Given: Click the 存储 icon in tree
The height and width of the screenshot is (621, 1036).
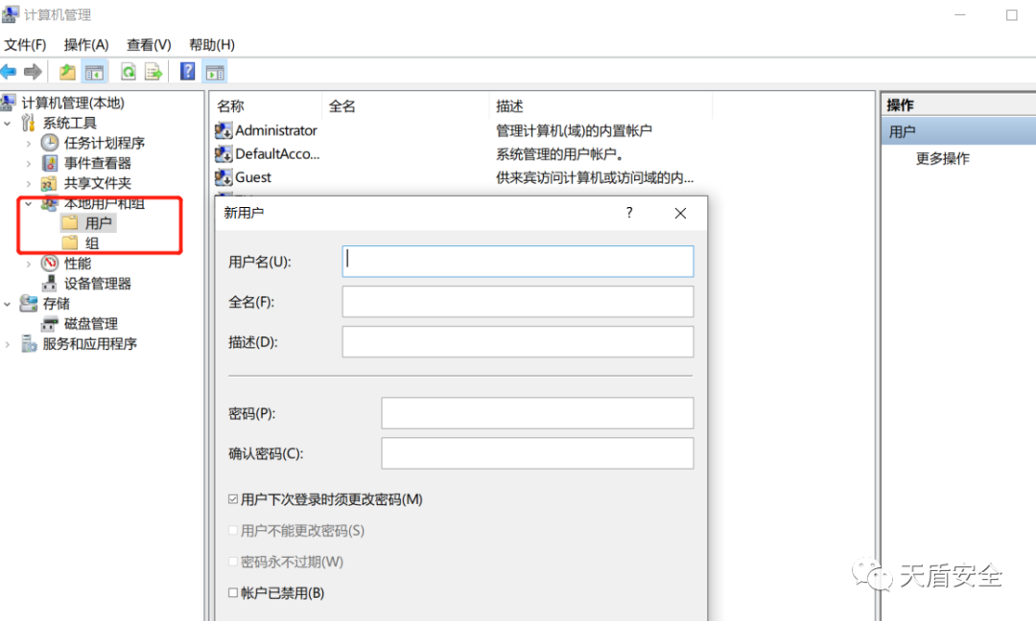Looking at the screenshot, I should coord(29,304).
